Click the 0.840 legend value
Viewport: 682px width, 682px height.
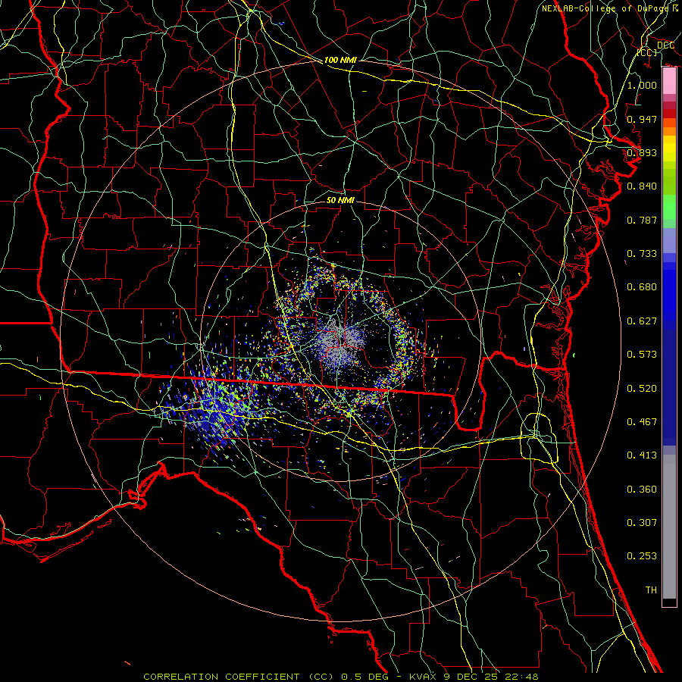642,186
